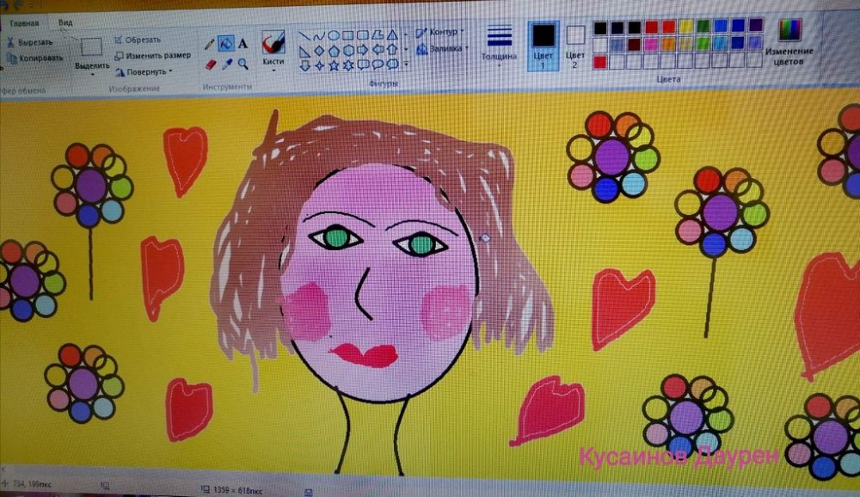This screenshot has width=860, height=497.
Task: Expand the Контур outline options
Action: click(440, 33)
